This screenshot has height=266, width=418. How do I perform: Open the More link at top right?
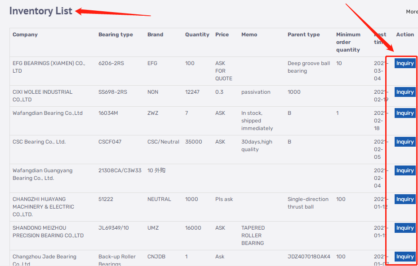tap(411, 12)
